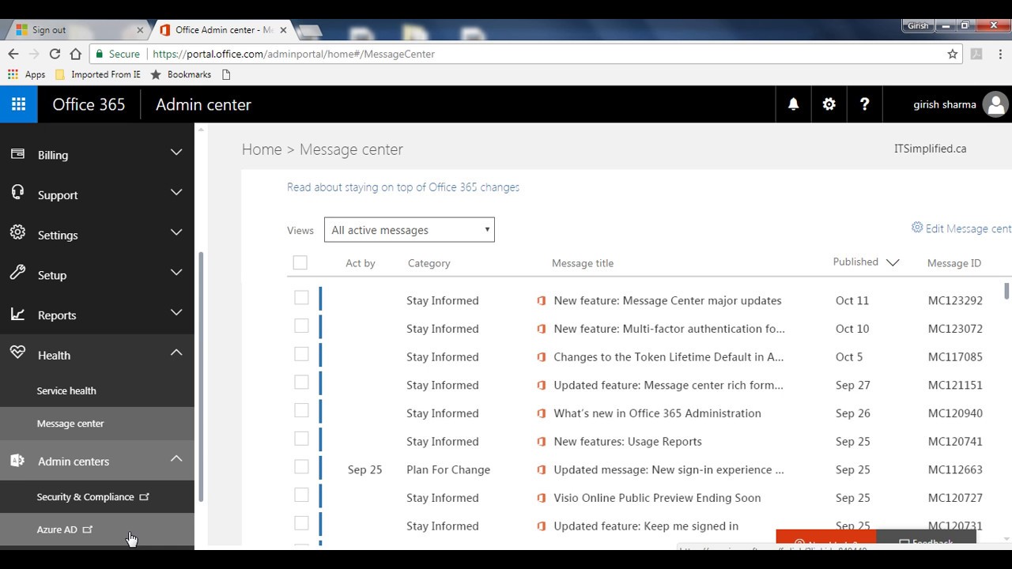Image resolution: width=1012 pixels, height=569 pixels.
Task: Click Home breadcrumb link
Action: pyautogui.click(x=262, y=149)
